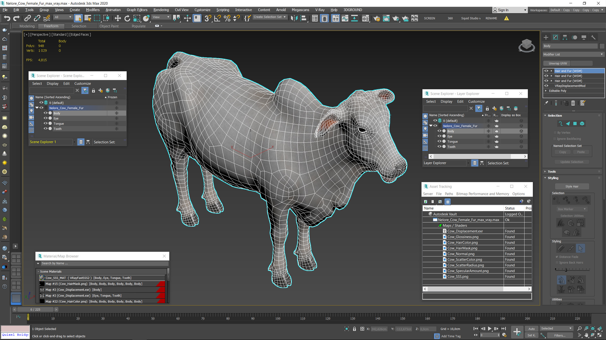
Task: Activate the Select Object tool
Action: point(78,18)
